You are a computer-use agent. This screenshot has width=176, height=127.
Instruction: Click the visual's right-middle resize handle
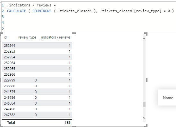[x=147, y=80]
